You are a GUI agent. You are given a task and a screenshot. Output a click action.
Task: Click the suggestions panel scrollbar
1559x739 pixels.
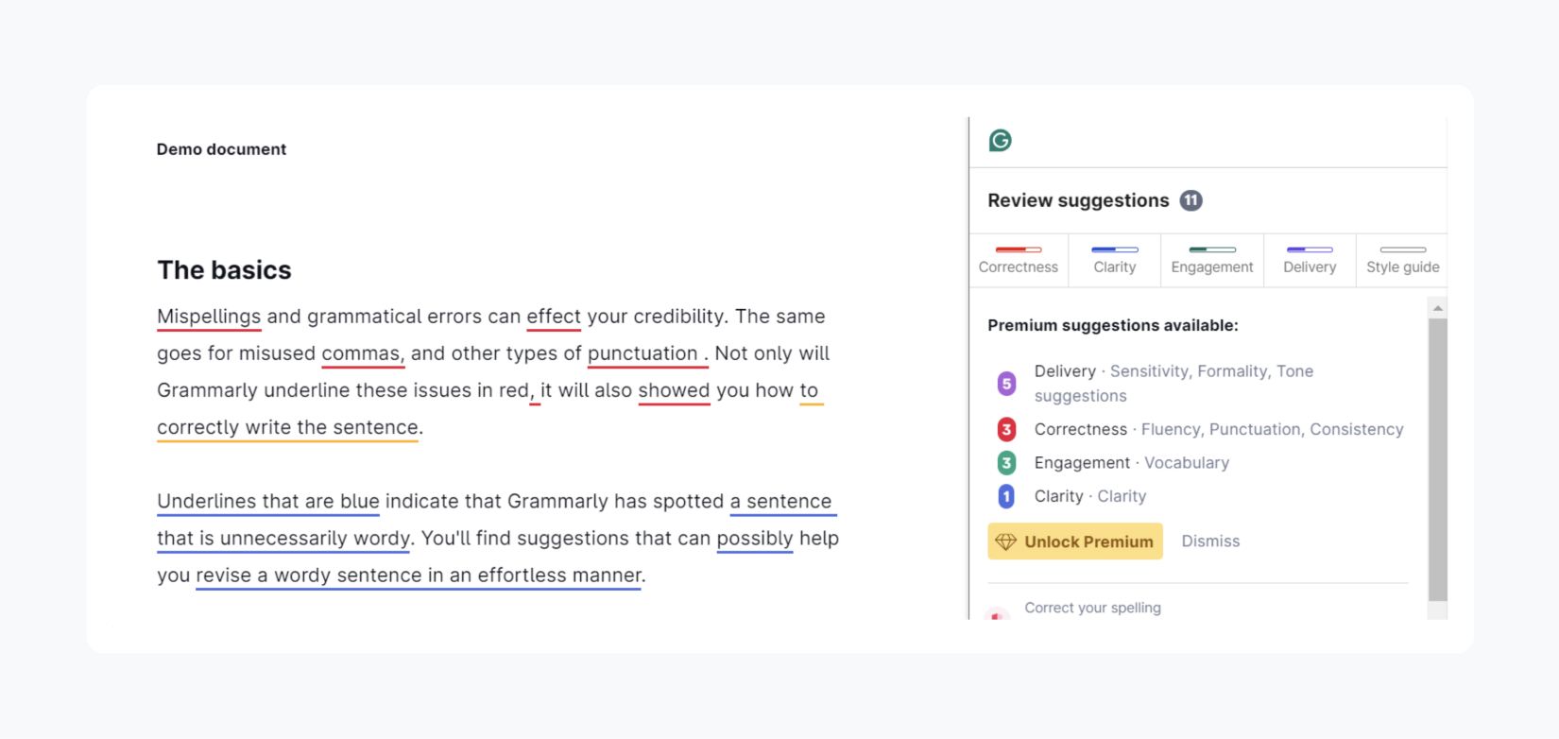[x=1437, y=454]
